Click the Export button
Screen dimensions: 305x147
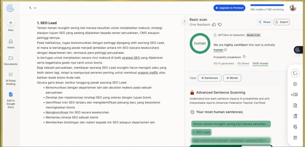tap(281, 22)
